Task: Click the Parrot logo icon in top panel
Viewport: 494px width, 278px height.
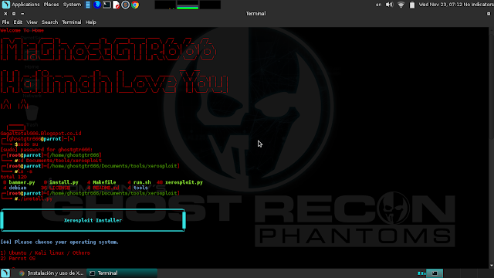Action: (x=6, y=5)
